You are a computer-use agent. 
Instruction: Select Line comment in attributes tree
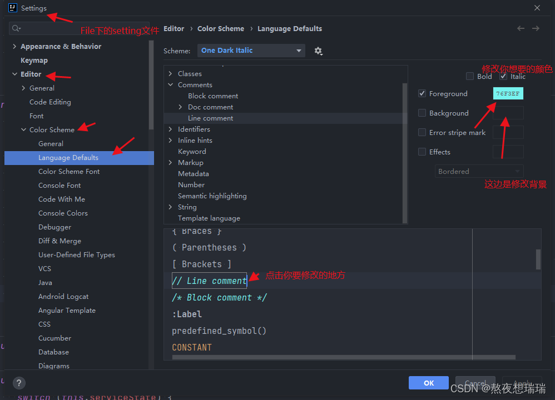coord(210,118)
